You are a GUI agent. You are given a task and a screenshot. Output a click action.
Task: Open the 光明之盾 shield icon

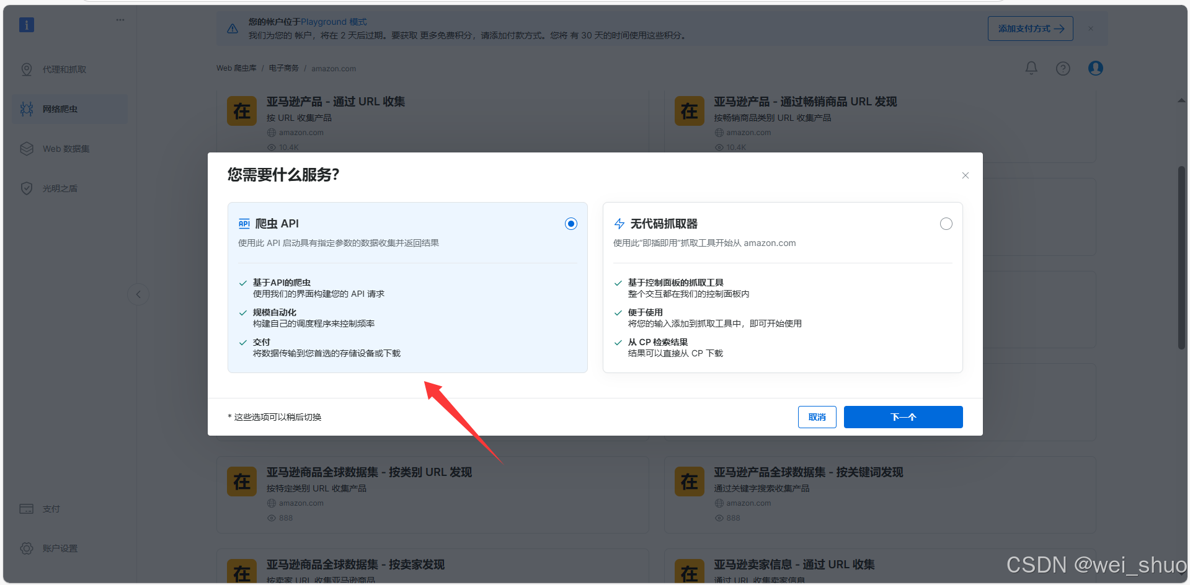(27, 188)
